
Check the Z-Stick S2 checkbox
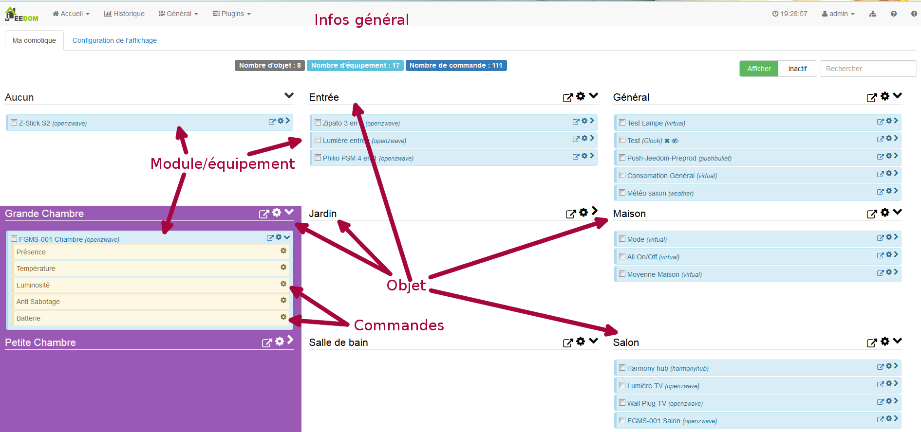[14, 123]
